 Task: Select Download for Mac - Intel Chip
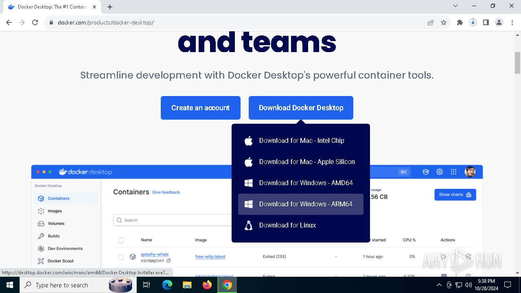(x=301, y=140)
